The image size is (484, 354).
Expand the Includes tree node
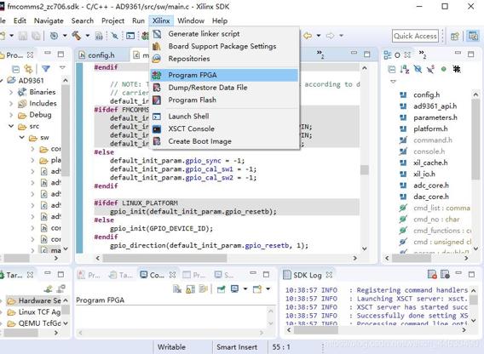(x=11, y=103)
